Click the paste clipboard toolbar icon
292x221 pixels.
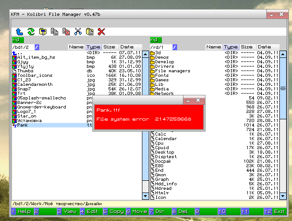[90, 32]
